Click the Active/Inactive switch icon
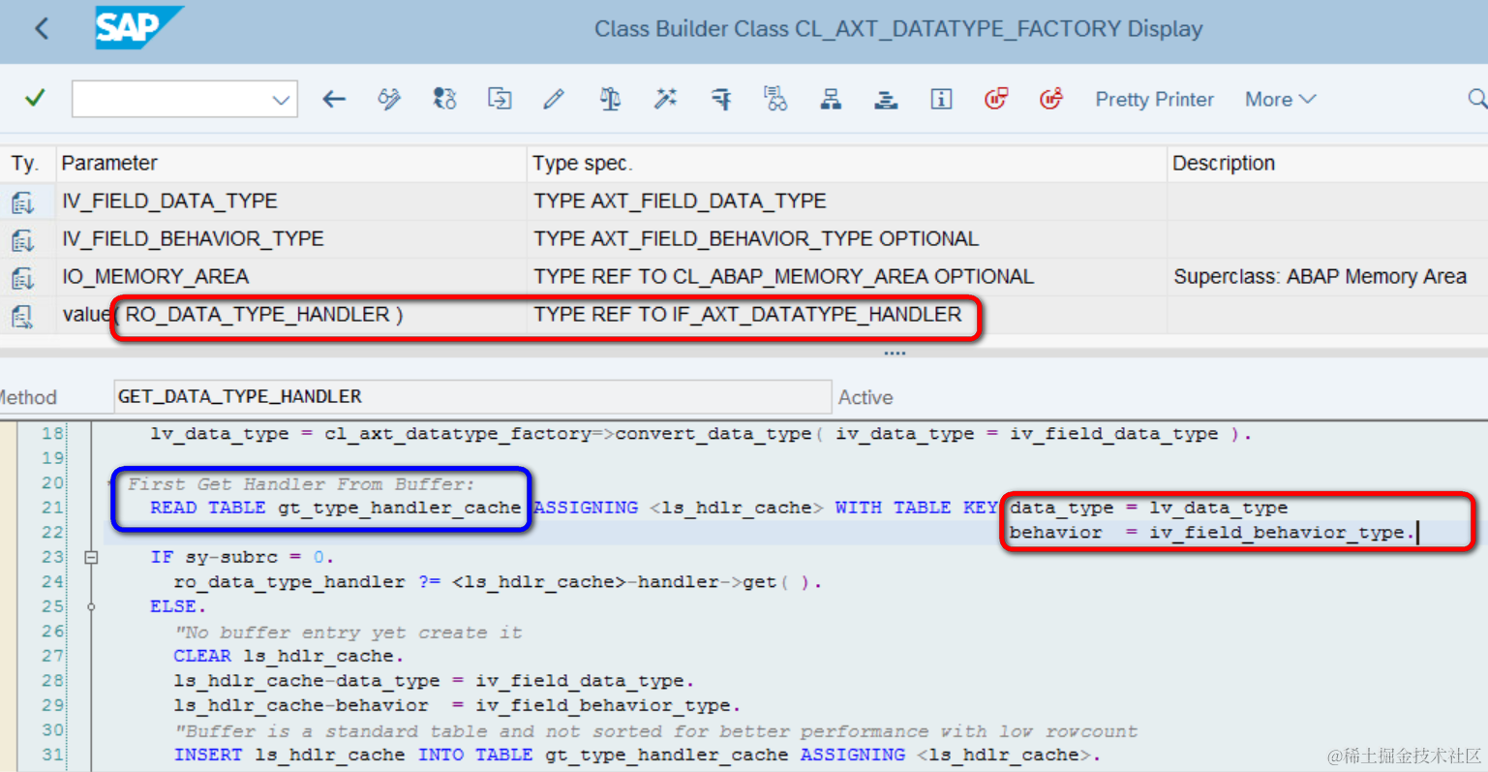 444,99
